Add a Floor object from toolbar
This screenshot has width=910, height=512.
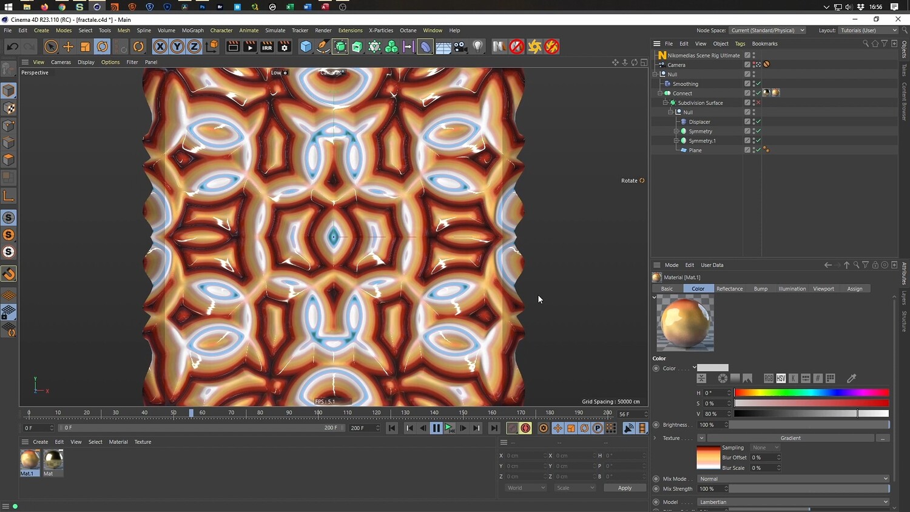coord(443,47)
